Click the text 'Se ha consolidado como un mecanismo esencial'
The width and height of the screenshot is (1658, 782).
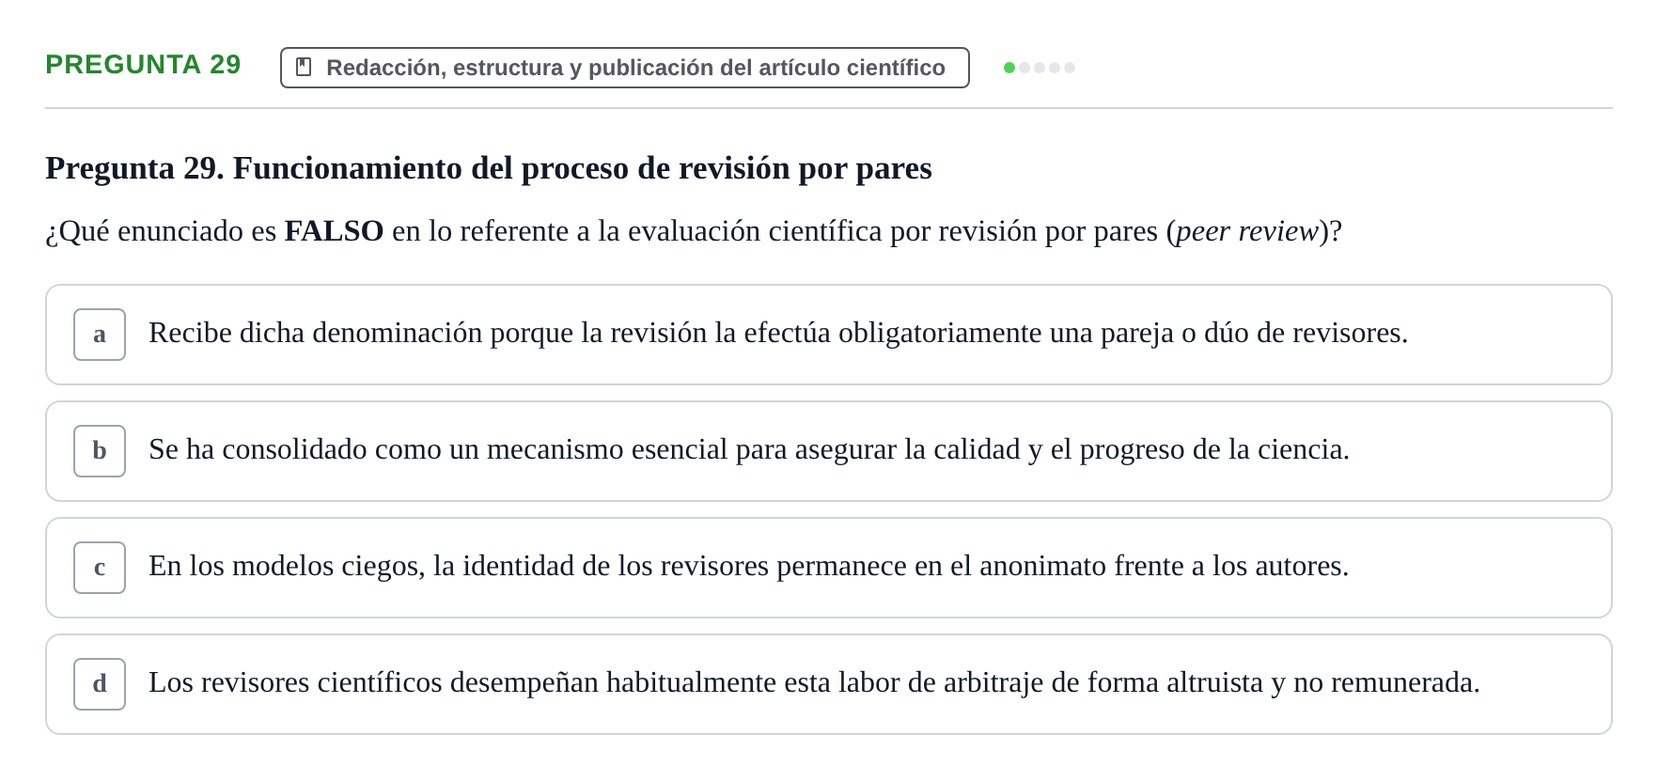coord(438,449)
